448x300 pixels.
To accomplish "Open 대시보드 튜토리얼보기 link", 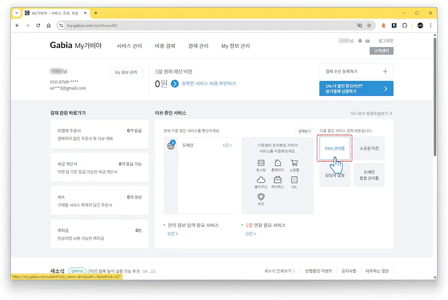I will [x=371, y=113].
